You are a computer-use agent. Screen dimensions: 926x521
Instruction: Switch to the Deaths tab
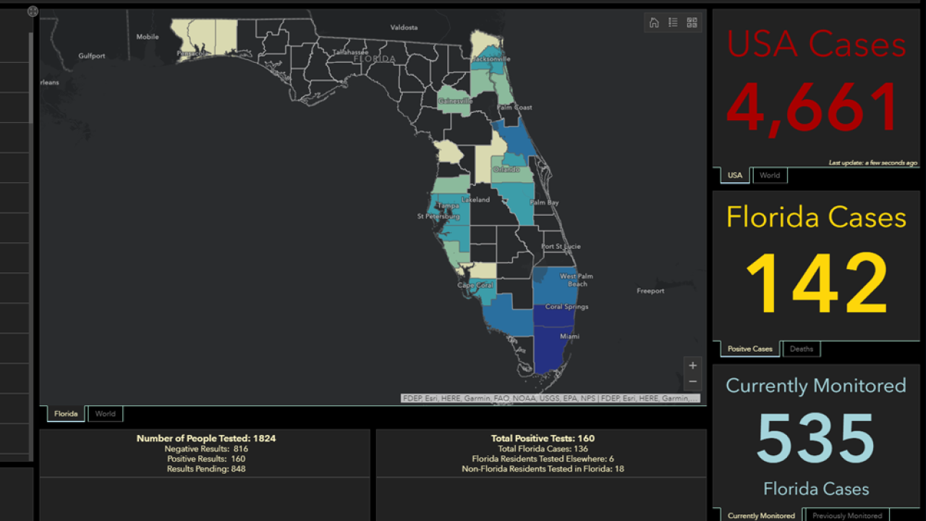click(801, 349)
